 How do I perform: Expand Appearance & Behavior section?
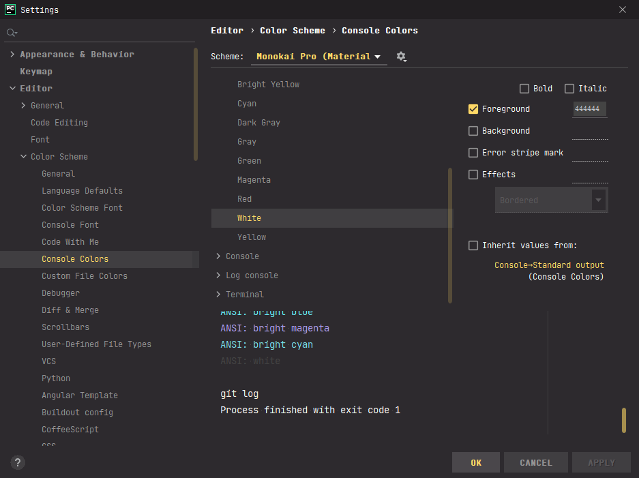tap(13, 55)
